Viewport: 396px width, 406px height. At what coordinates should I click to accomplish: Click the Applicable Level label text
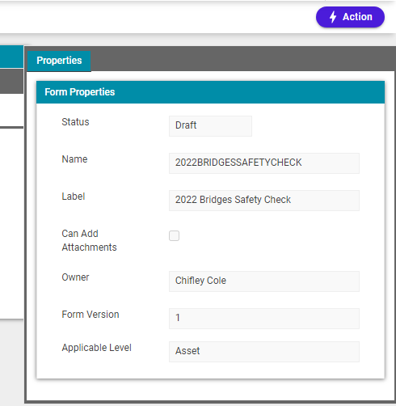click(96, 348)
